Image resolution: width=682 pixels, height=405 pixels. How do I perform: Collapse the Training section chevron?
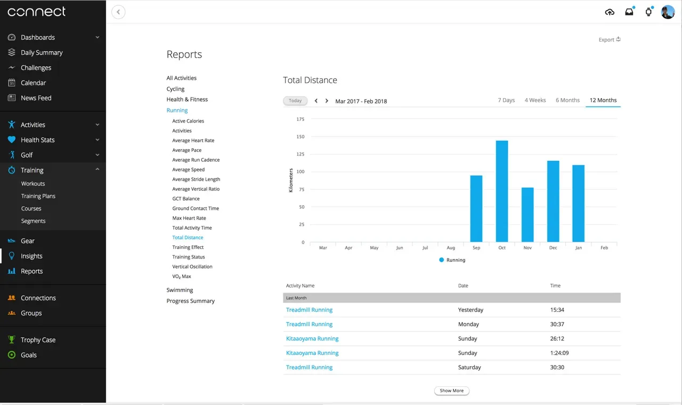coord(98,169)
